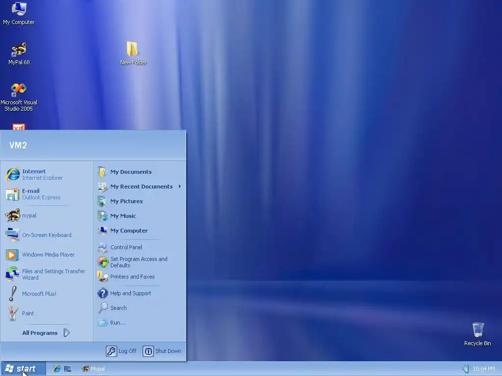The width and height of the screenshot is (502, 376).
Task: Close Start menu via start button
Action: coord(23,369)
